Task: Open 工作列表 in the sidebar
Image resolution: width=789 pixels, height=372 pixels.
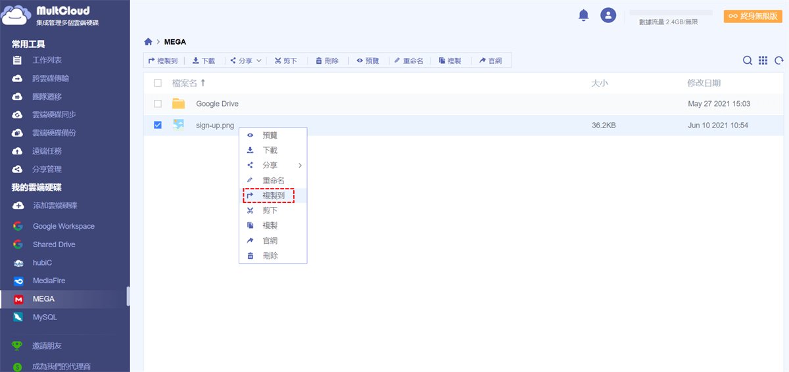Action: (x=47, y=60)
